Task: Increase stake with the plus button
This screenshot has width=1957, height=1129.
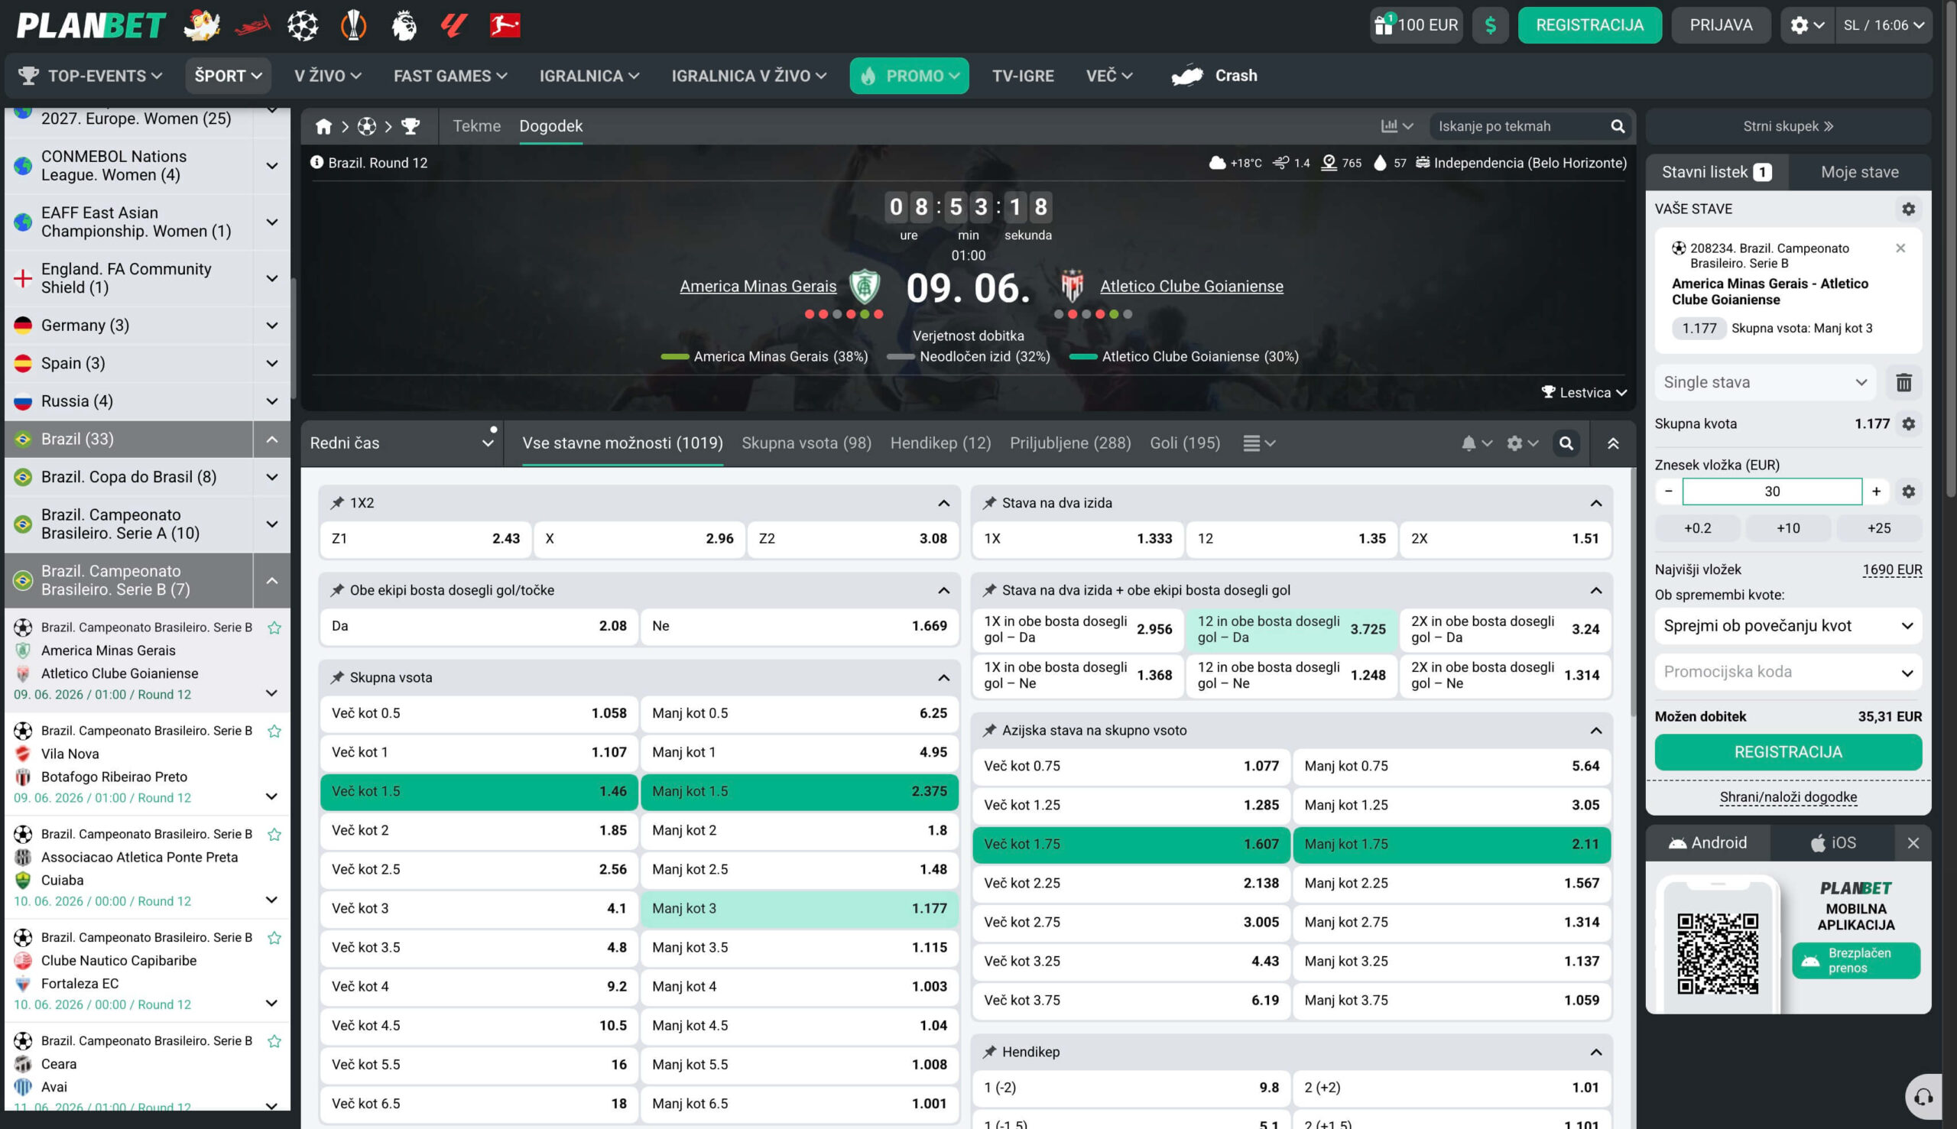Action: tap(1876, 492)
